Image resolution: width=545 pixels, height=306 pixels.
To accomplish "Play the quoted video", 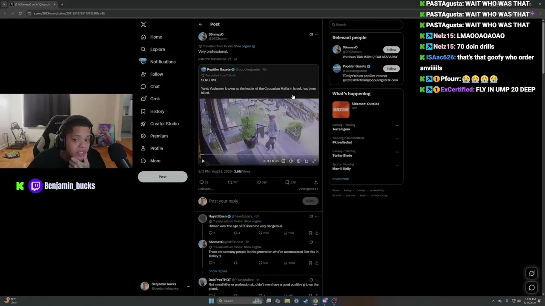I will [x=203, y=161].
